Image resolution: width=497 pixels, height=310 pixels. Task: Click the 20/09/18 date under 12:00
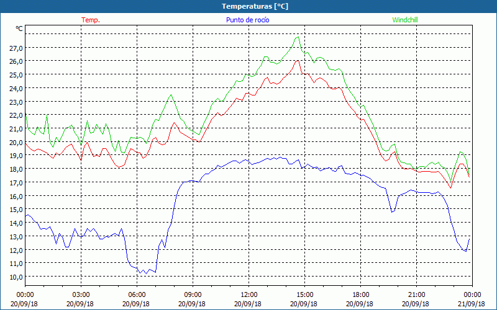click(x=248, y=304)
